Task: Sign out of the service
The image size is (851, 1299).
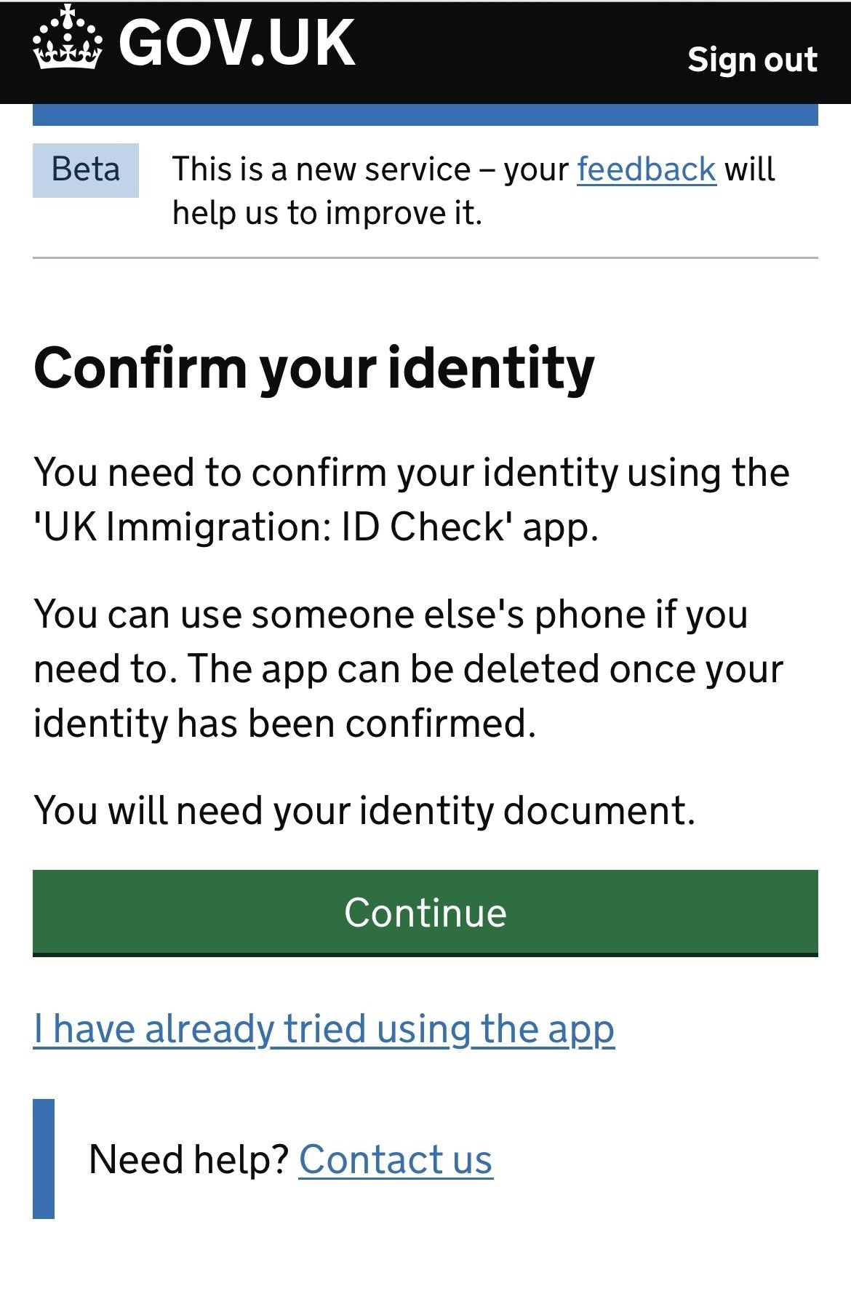Action: click(x=752, y=60)
